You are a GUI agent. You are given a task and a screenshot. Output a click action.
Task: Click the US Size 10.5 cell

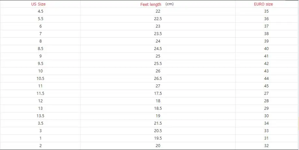tap(40, 79)
